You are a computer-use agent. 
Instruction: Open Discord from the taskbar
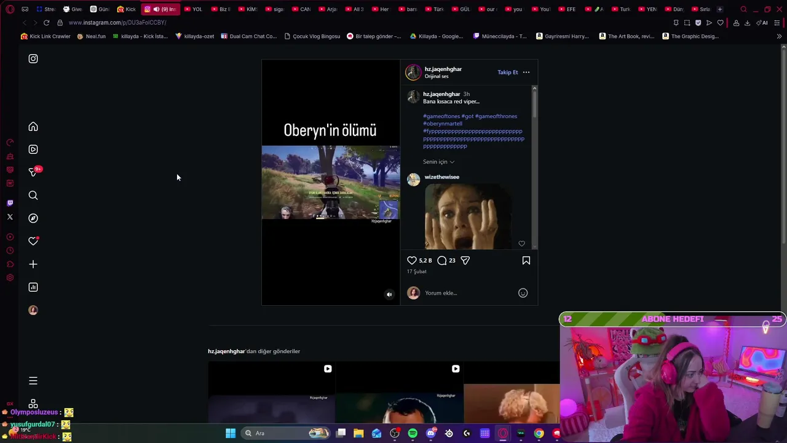[x=431, y=433]
